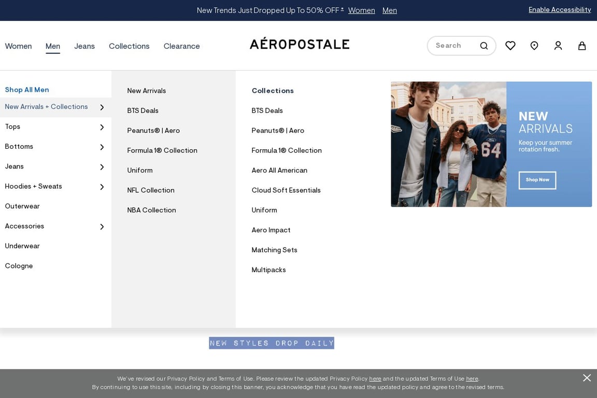This screenshot has width=597, height=398.
Task: Open Formula 1® Collection in middle column
Action: click(x=162, y=150)
